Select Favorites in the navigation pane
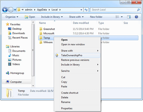The height and width of the screenshot is (112, 143). (13, 24)
